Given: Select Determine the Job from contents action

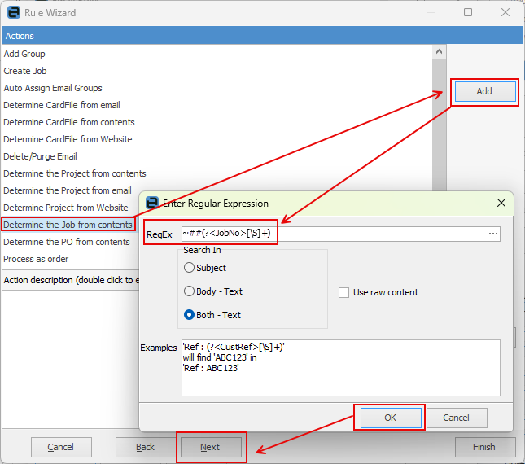Looking at the screenshot, I should 68,225.
